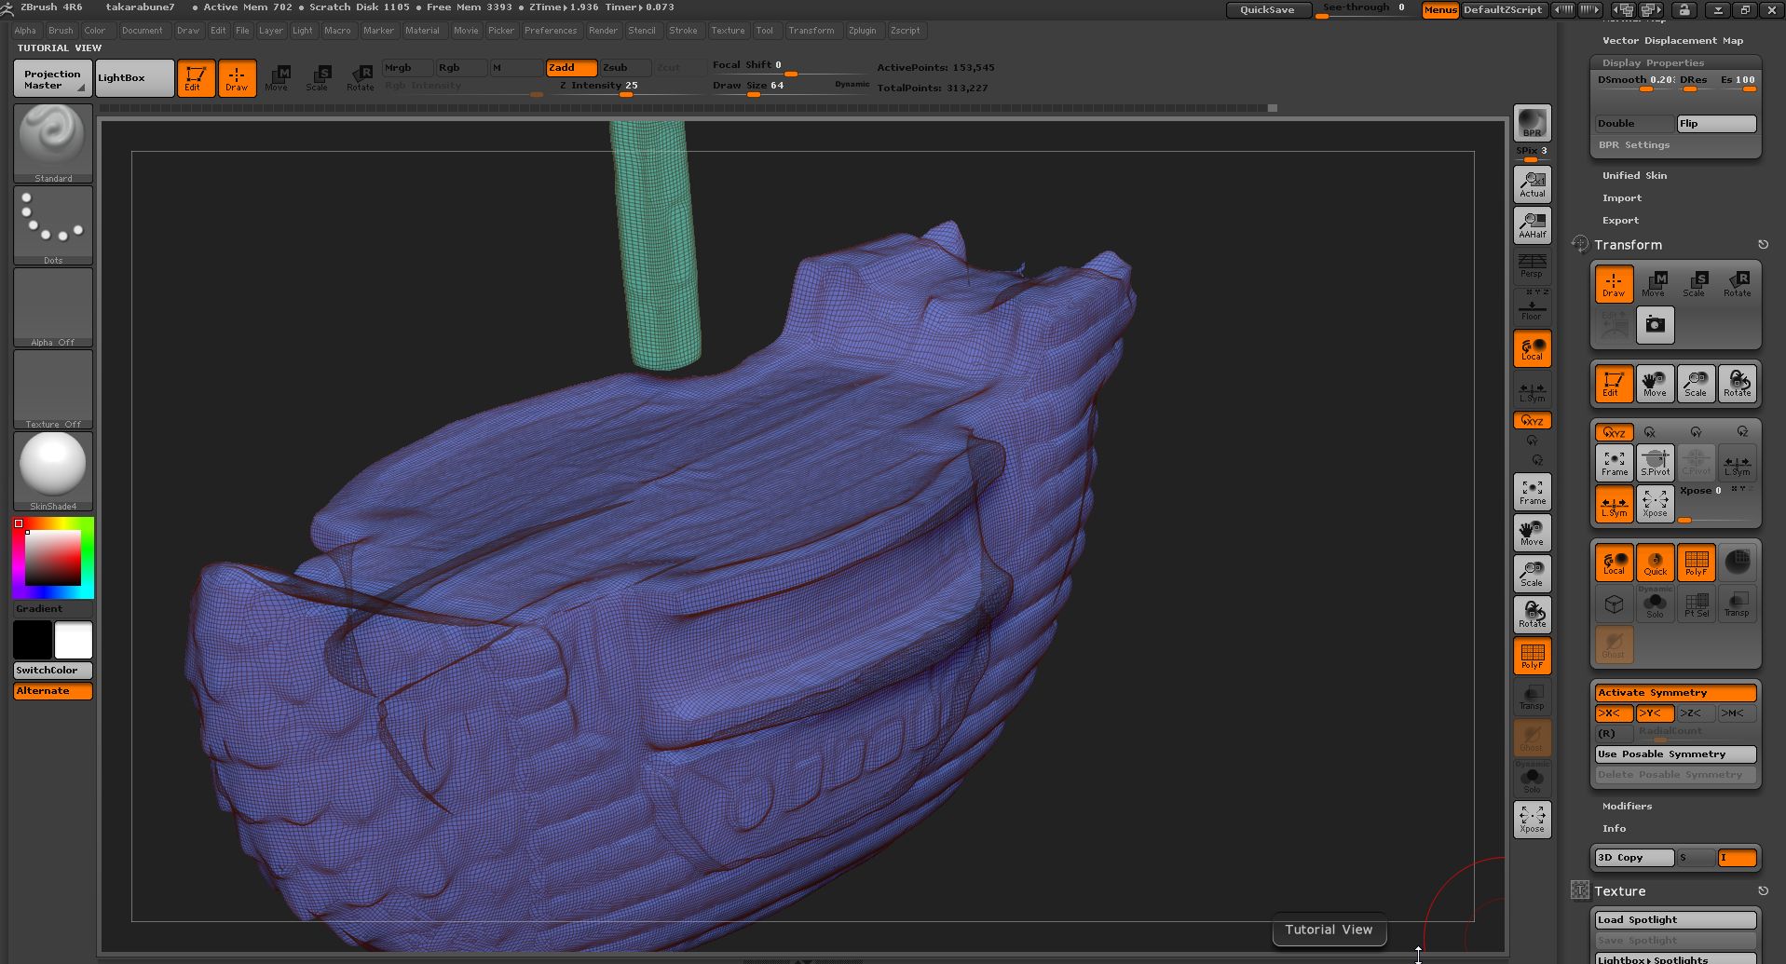
Task: Click the Use Posable Symmetry button
Action: coord(1675,754)
